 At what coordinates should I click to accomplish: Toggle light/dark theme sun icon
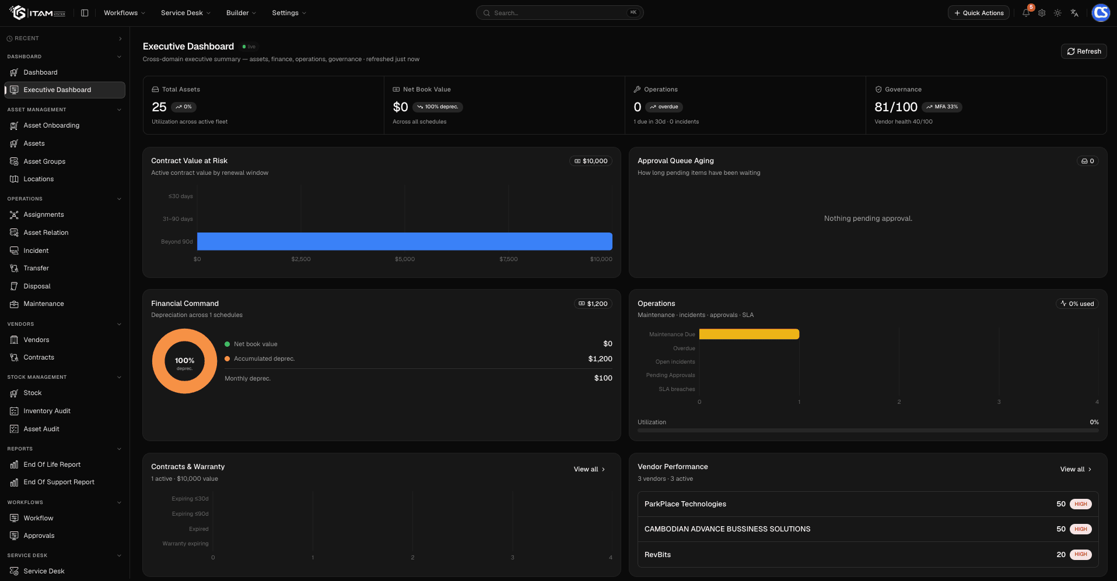pyautogui.click(x=1058, y=13)
